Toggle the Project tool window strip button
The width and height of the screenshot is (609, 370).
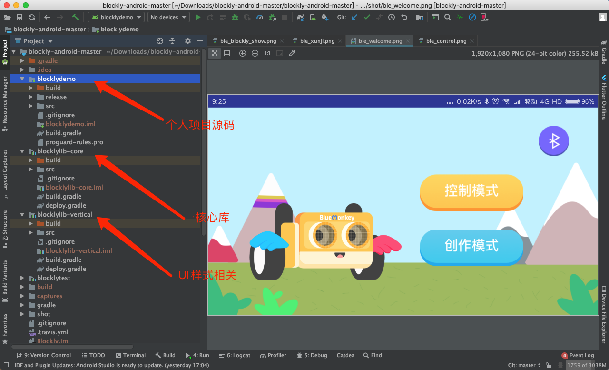(5, 51)
